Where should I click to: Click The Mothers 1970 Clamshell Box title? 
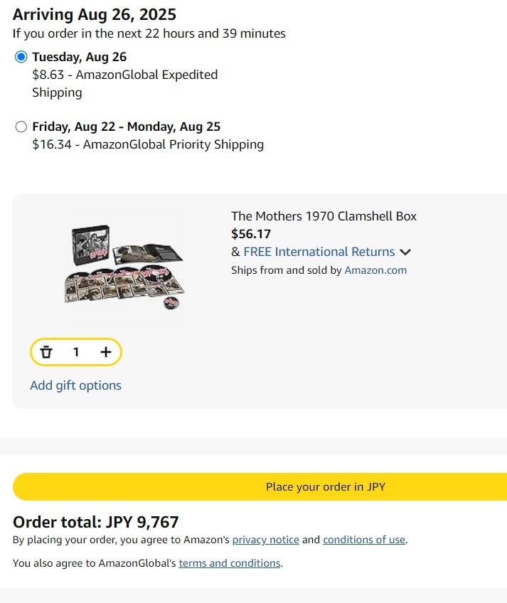click(x=324, y=216)
